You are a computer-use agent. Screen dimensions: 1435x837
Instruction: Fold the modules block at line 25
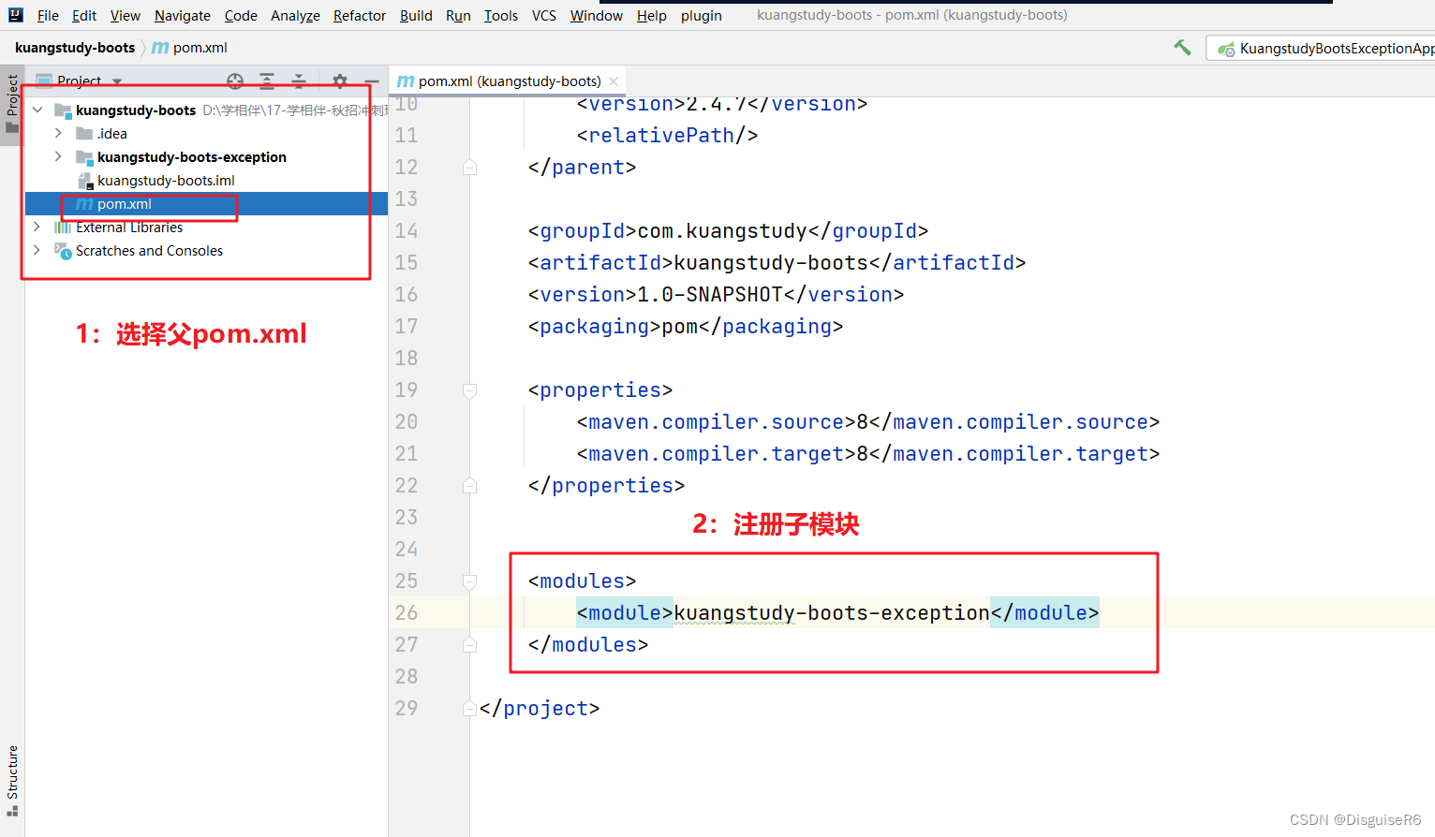(x=470, y=581)
